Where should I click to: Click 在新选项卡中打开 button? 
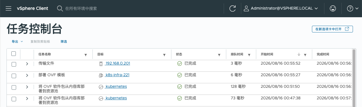(x=332, y=29)
